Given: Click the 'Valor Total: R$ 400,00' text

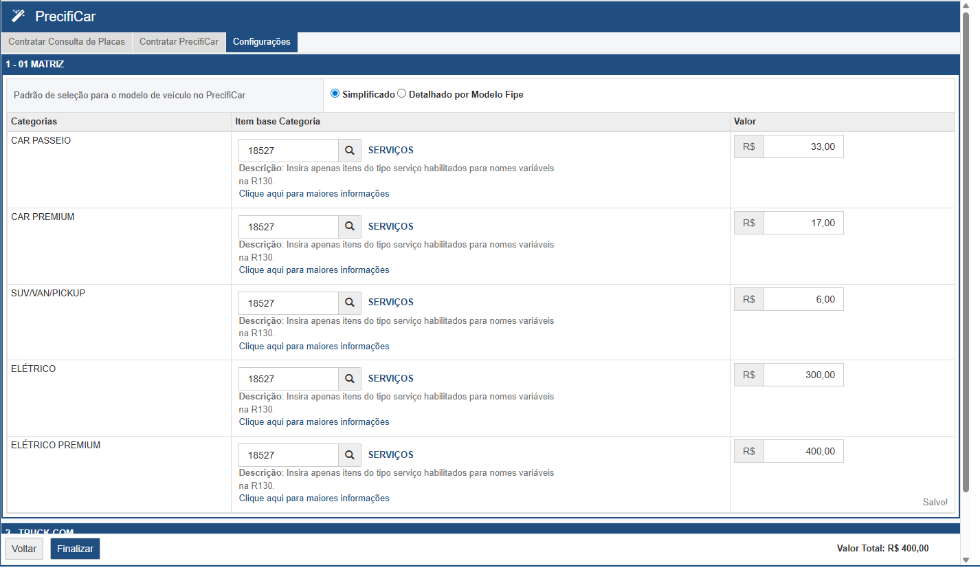Looking at the screenshot, I should (883, 549).
